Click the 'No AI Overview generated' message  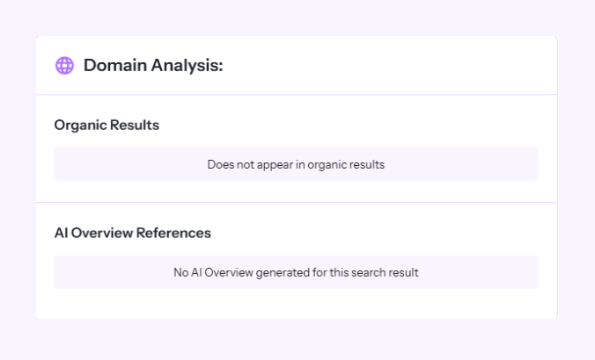[x=296, y=273]
